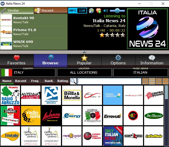
Task: Play WNZK 690 similar station
Action: [34, 44]
